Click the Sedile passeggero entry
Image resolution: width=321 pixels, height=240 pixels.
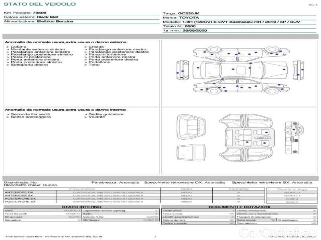tap(31, 117)
